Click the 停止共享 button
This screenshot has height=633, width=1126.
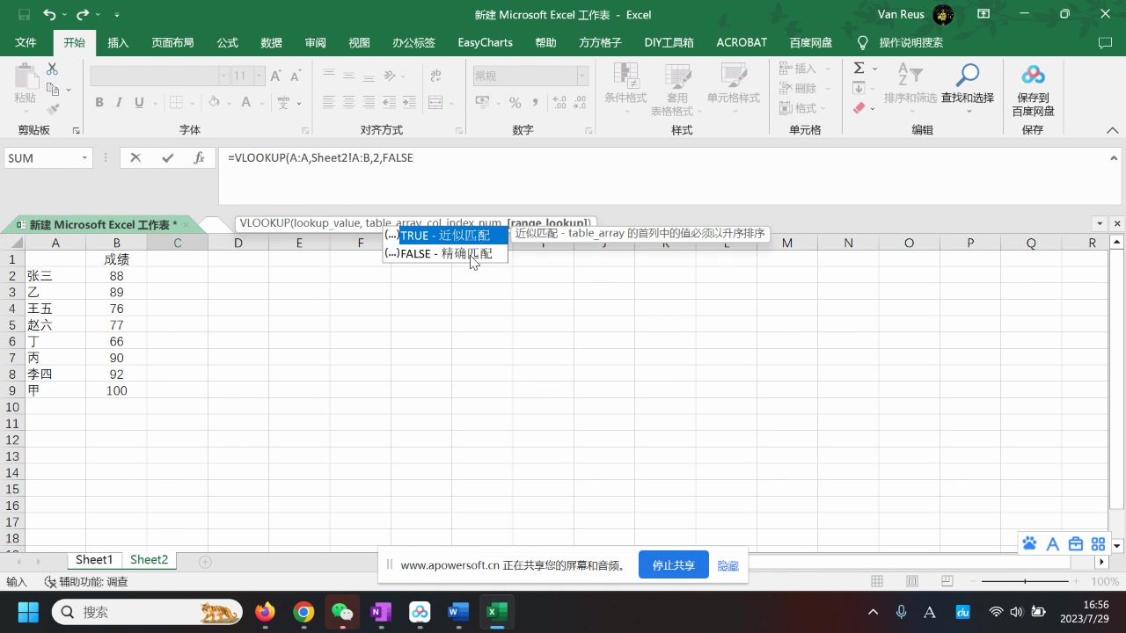pos(673,565)
